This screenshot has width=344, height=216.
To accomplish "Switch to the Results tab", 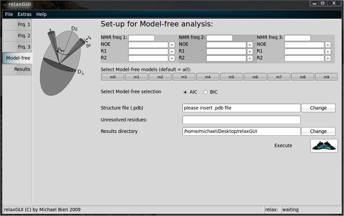I will pos(18,69).
